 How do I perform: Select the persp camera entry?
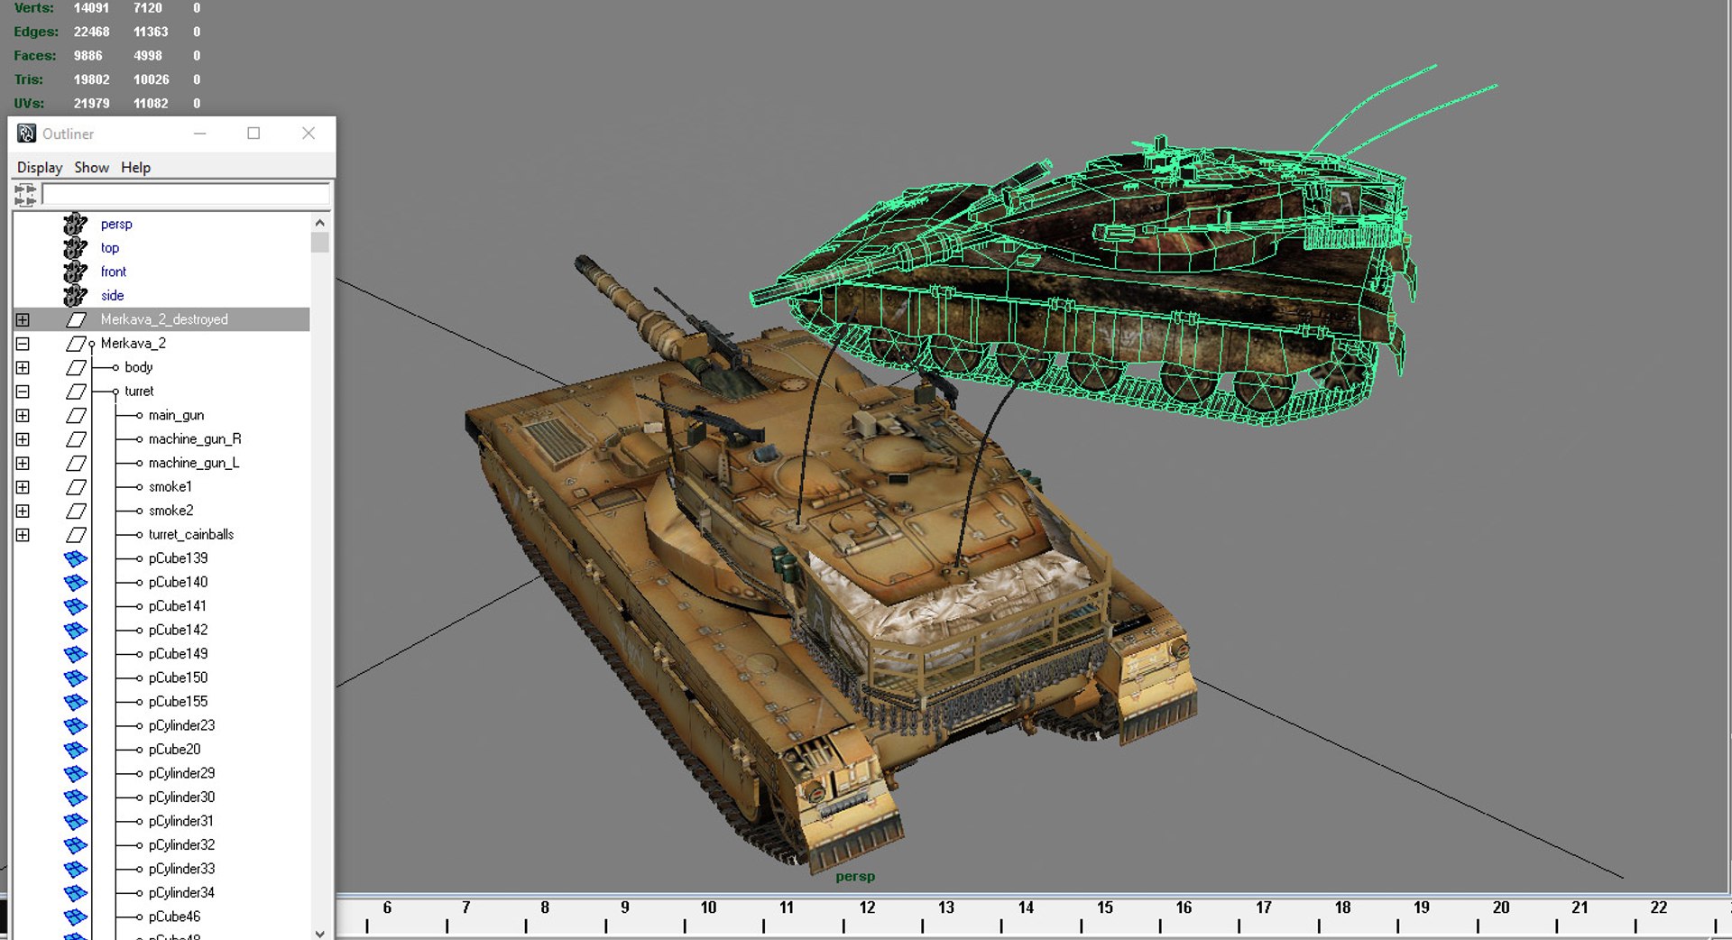coord(116,224)
